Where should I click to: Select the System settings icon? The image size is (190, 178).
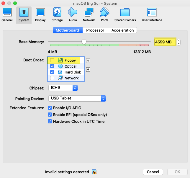[x=24, y=15]
